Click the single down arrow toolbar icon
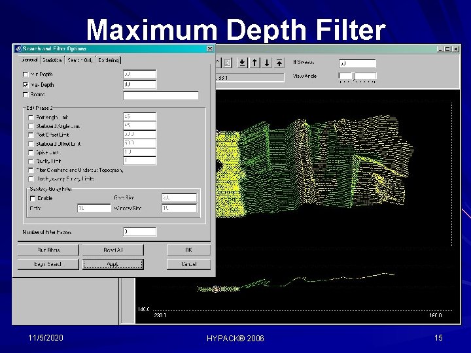 tap(267, 63)
